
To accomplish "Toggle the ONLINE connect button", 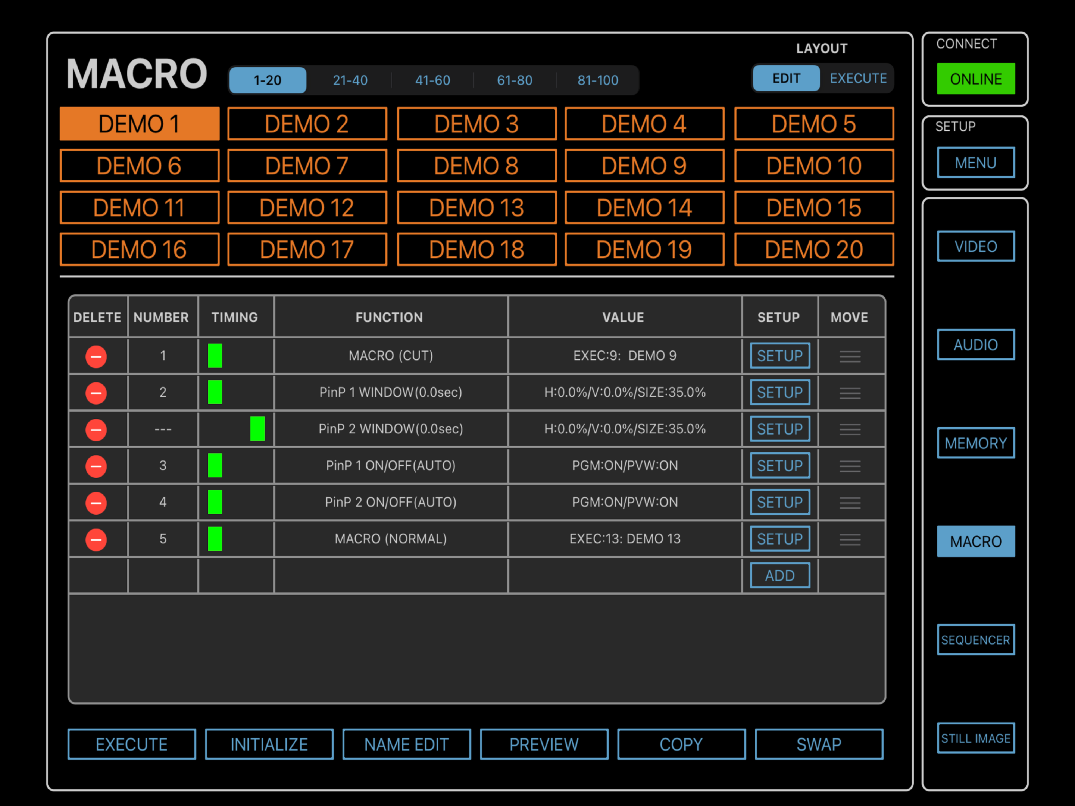I will click(x=975, y=79).
